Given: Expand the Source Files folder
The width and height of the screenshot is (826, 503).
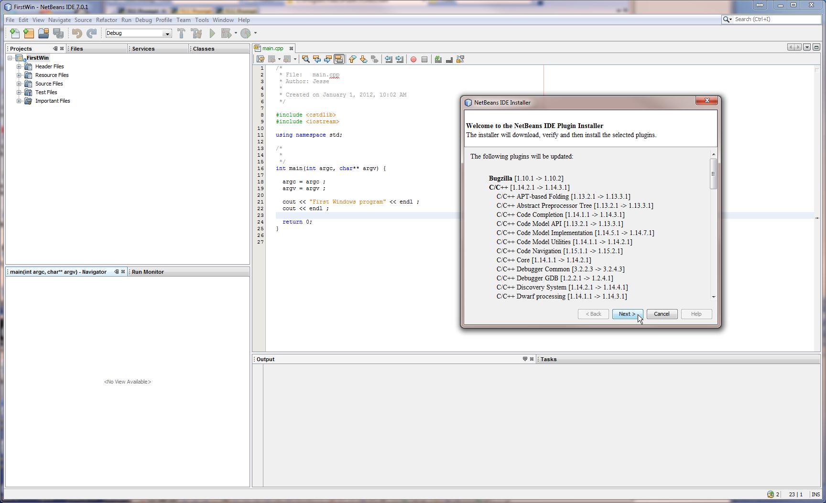Looking at the screenshot, I should (19, 84).
